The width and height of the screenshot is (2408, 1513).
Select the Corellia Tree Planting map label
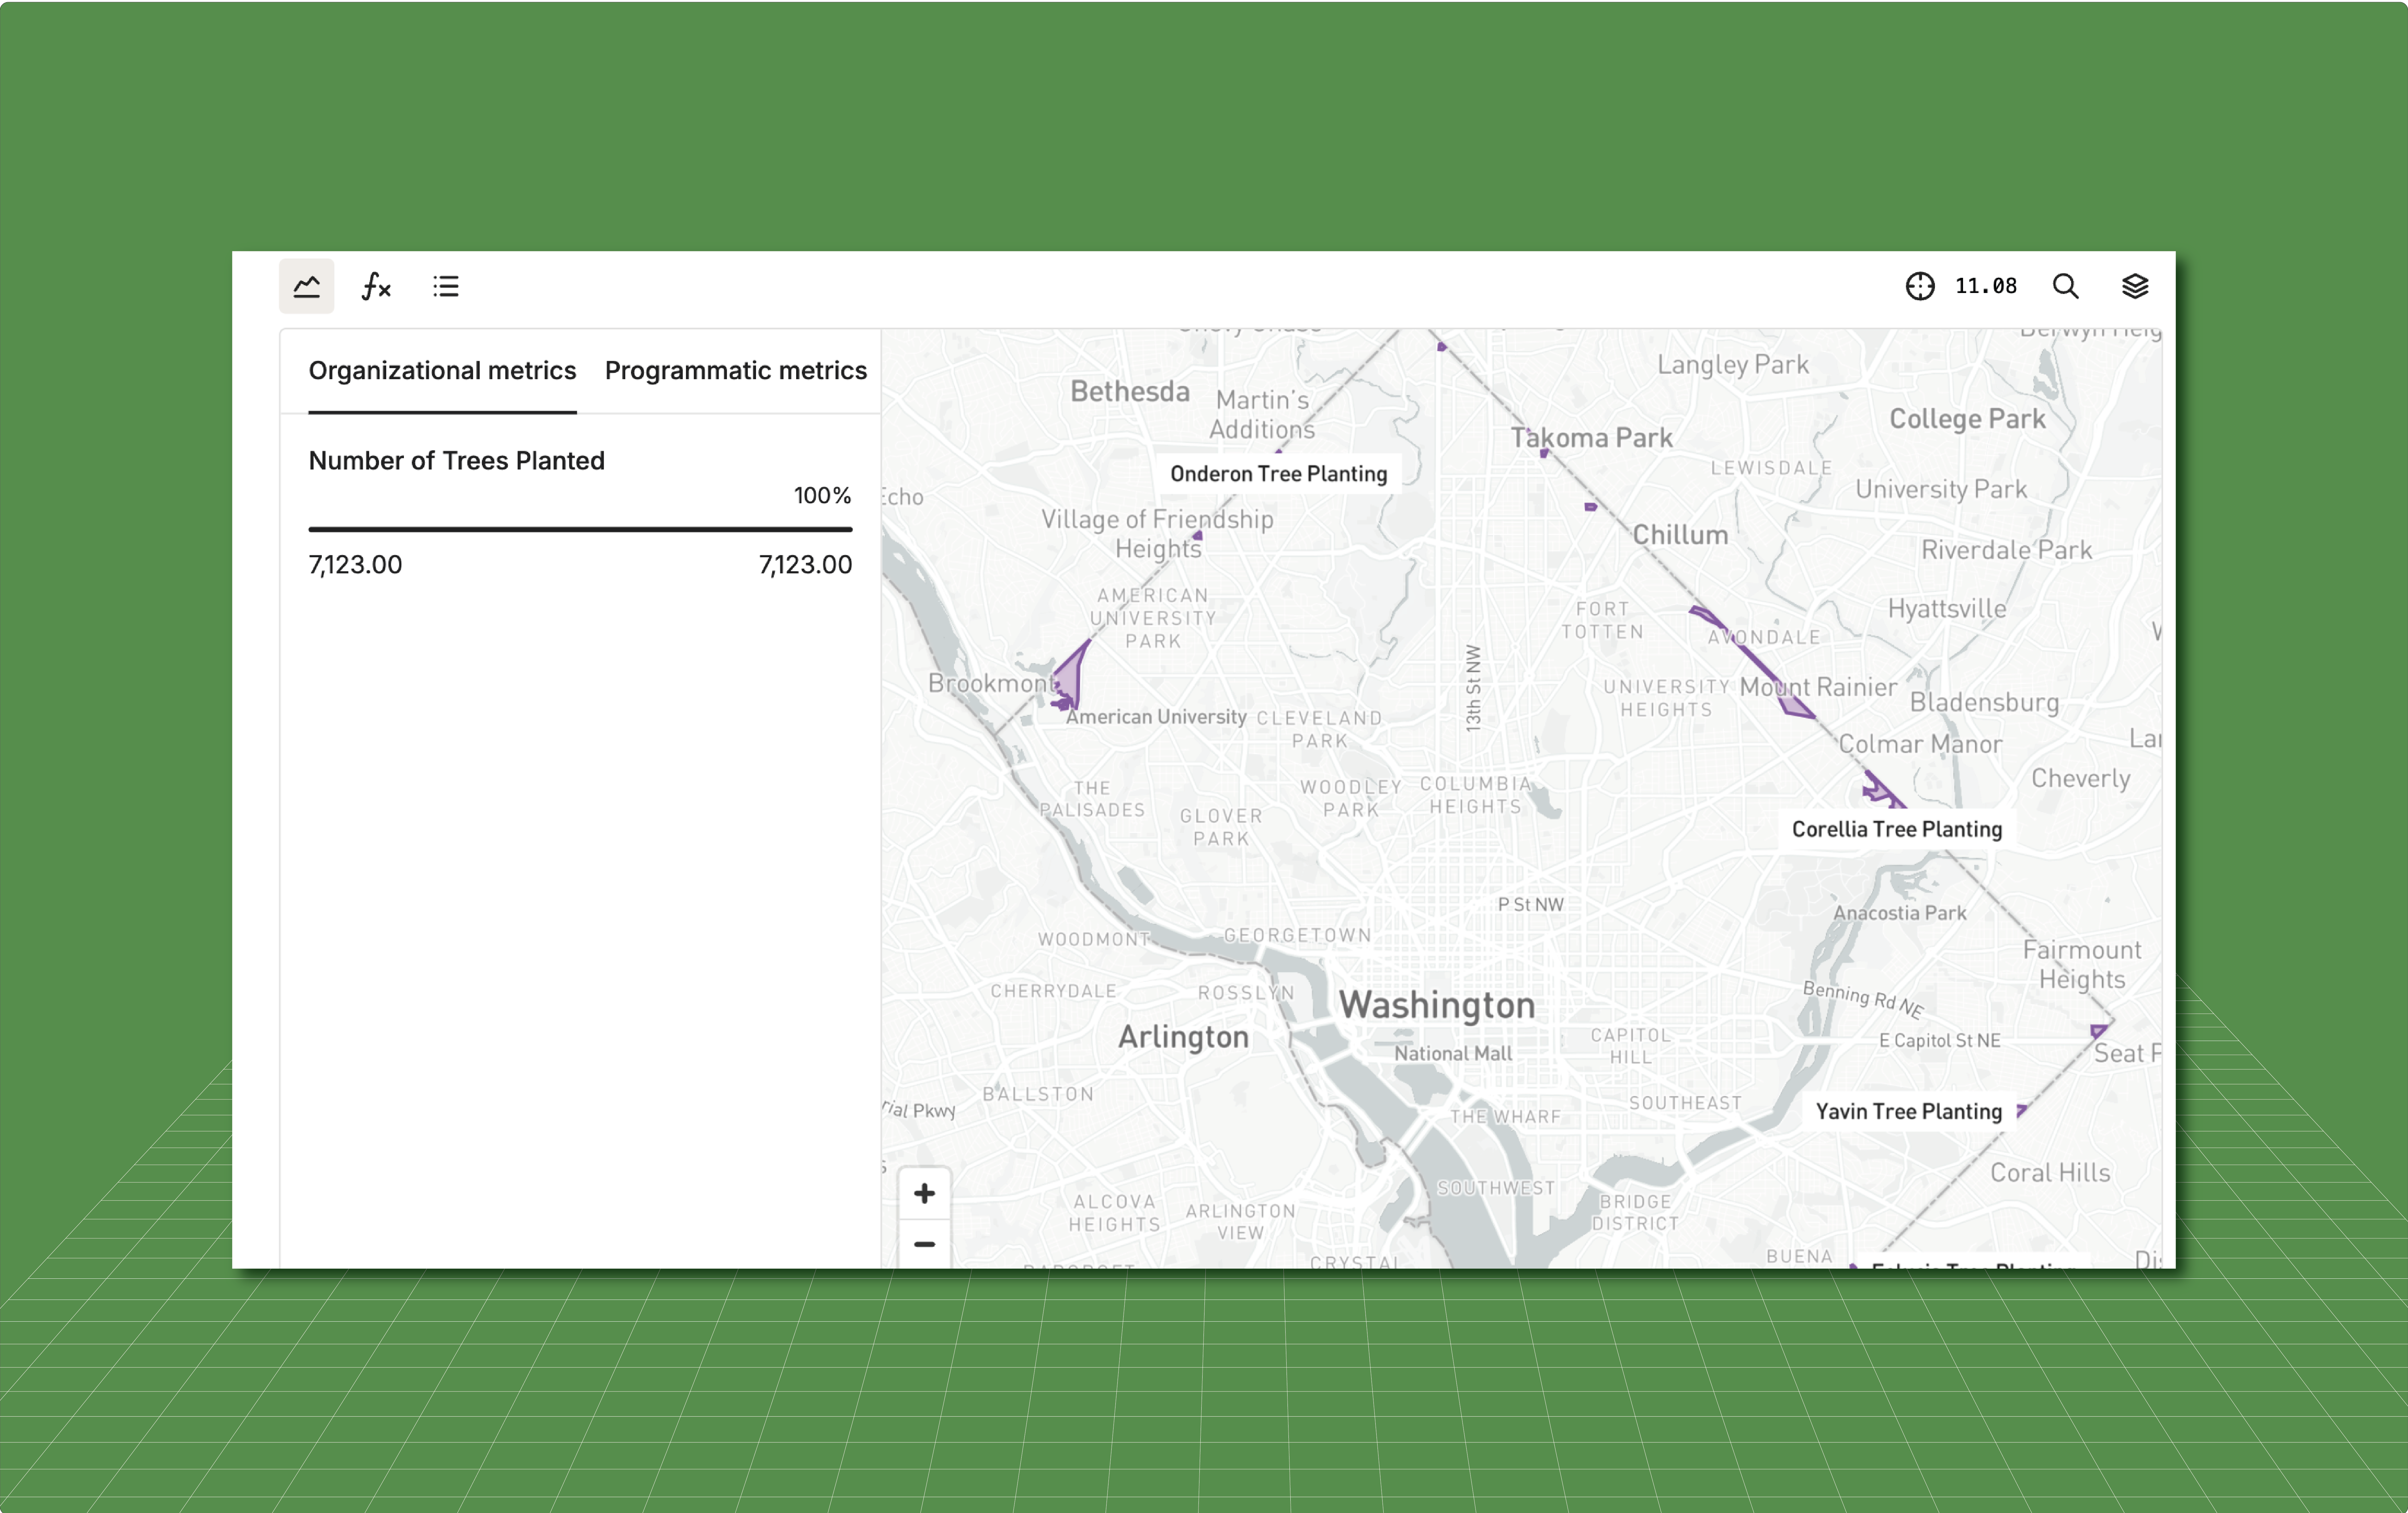1897,829
